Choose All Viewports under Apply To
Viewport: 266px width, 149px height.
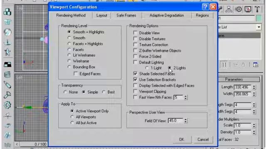pos(72,117)
